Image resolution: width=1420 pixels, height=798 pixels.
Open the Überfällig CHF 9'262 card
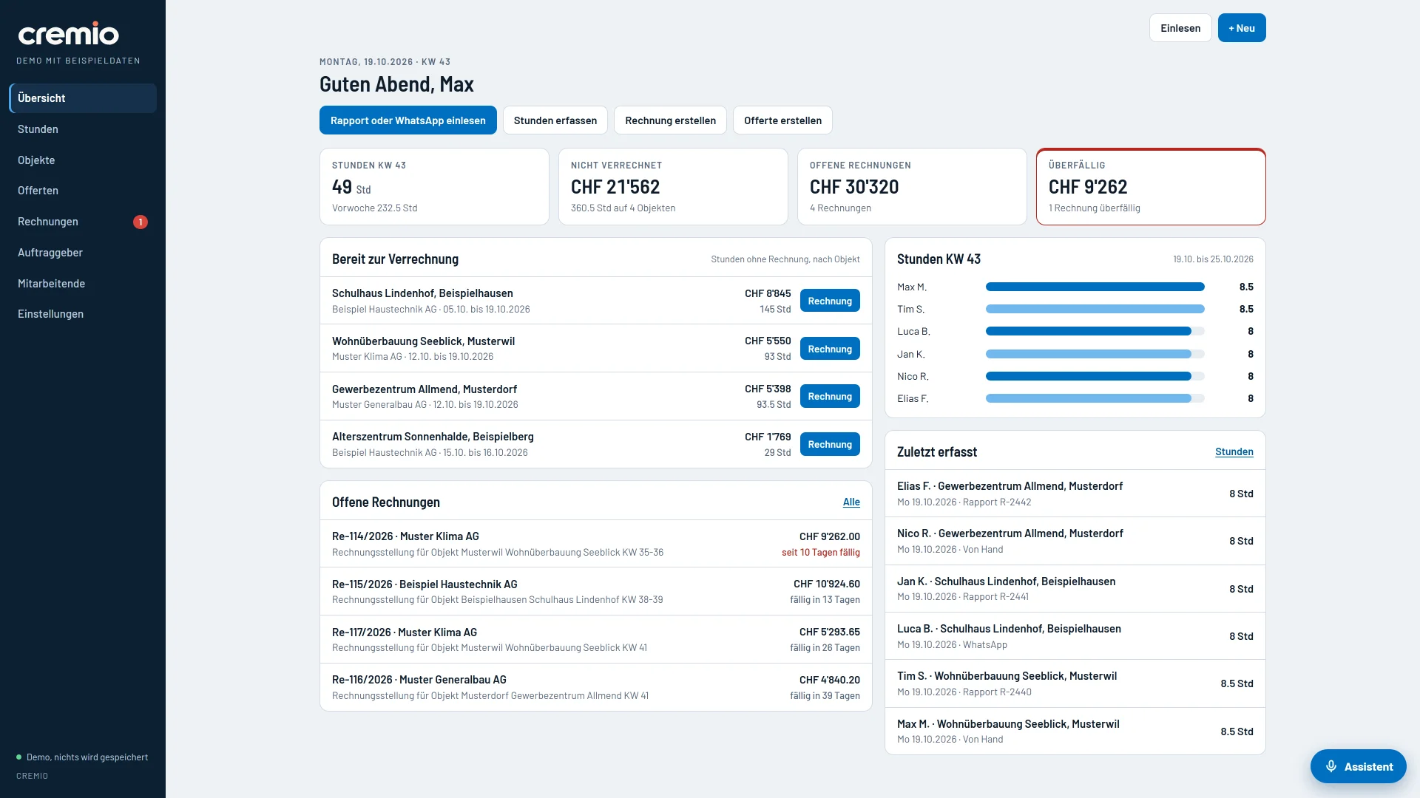point(1151,187)
